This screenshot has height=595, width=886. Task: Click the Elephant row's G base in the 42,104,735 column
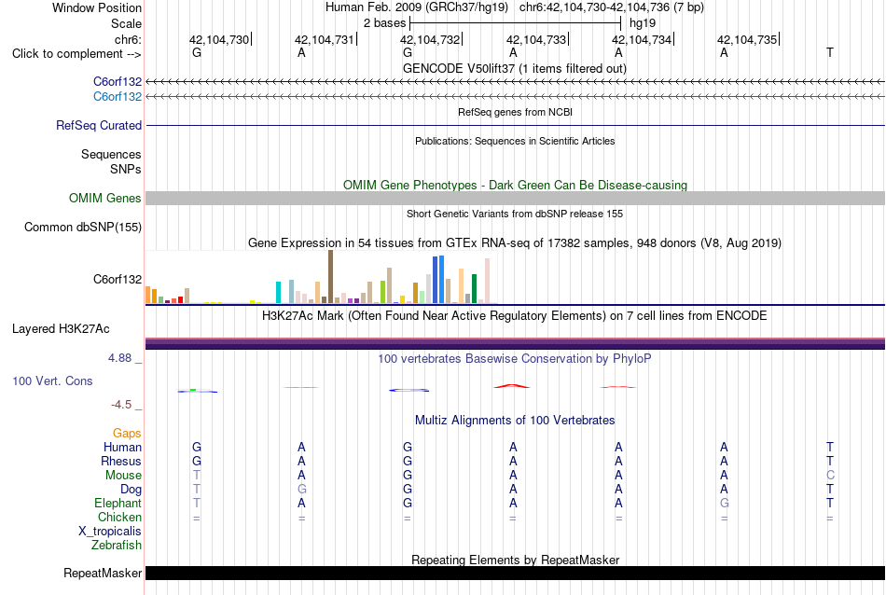[x=724, y=503]
